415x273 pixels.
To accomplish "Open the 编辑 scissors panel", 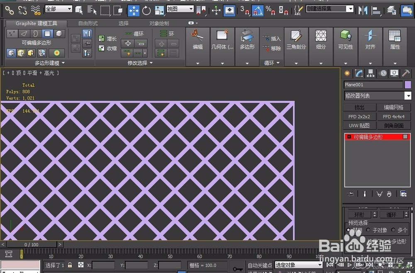I will [198, 46].
